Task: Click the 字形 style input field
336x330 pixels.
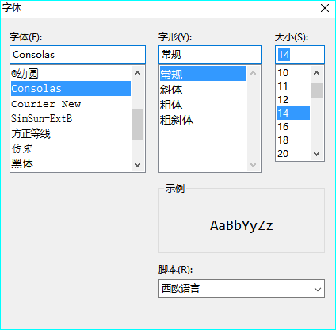Action: click(x=210, y=55)
